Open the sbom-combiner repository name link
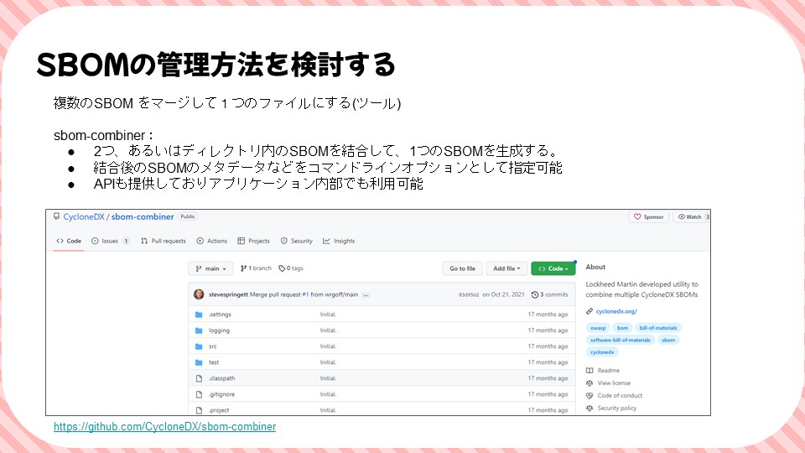 (143, 216)
